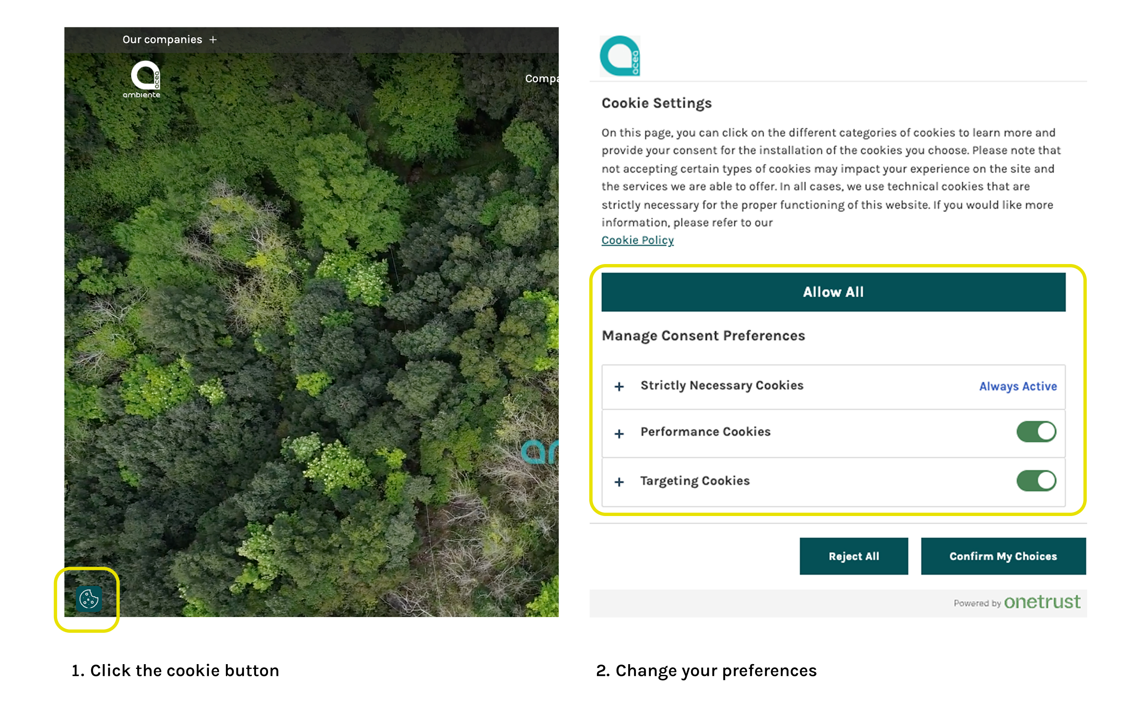Confirm My Choices button click

pos(1003,556)
